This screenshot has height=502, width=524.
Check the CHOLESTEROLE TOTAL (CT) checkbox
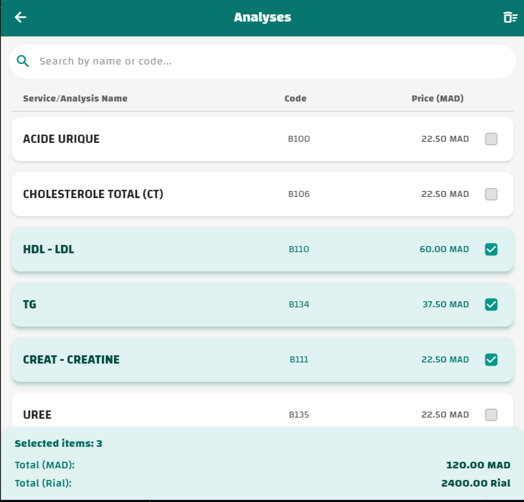491,194
